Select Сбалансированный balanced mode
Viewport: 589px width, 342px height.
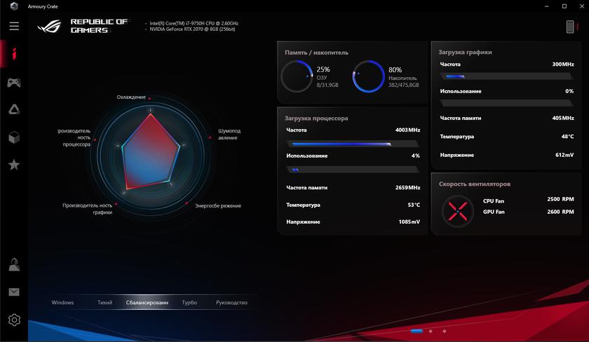click(147, 303)
